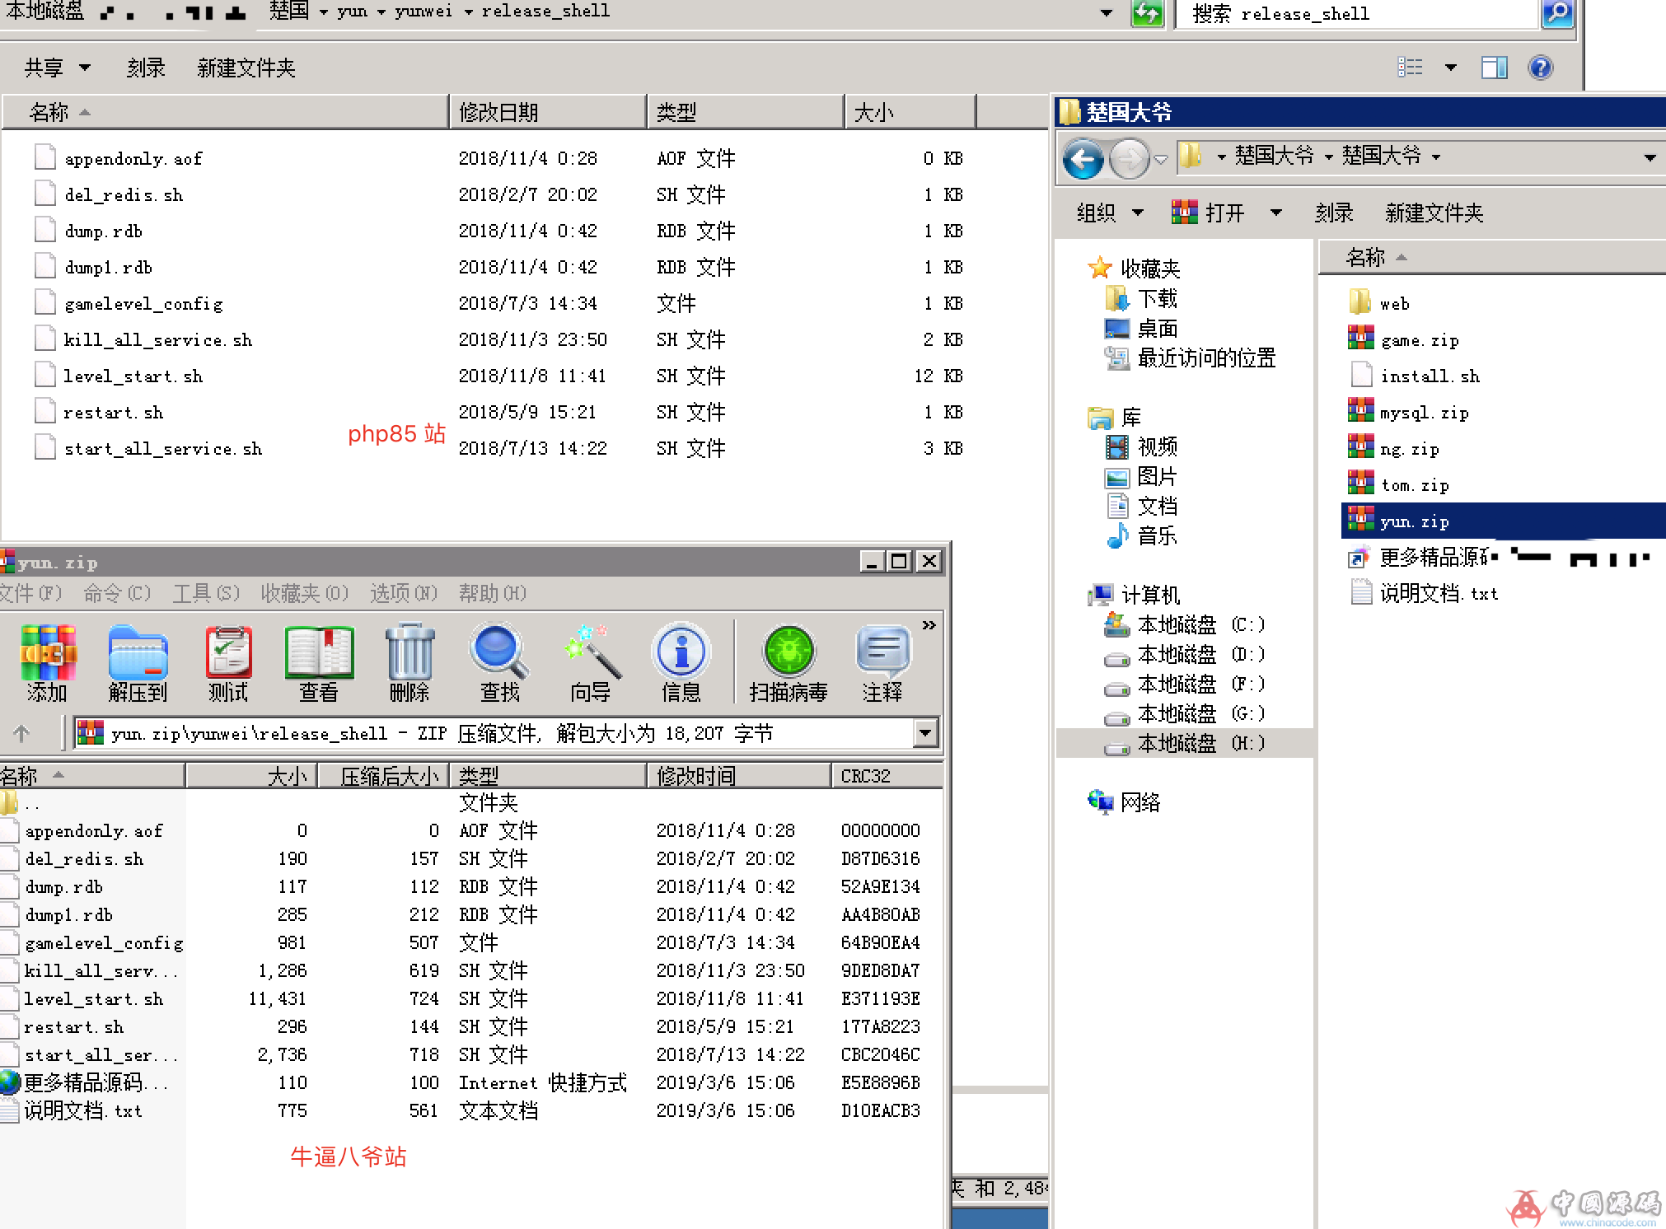Toggle the preview pane icon
1666x1229 pixels.
[x=1494, y=68]
